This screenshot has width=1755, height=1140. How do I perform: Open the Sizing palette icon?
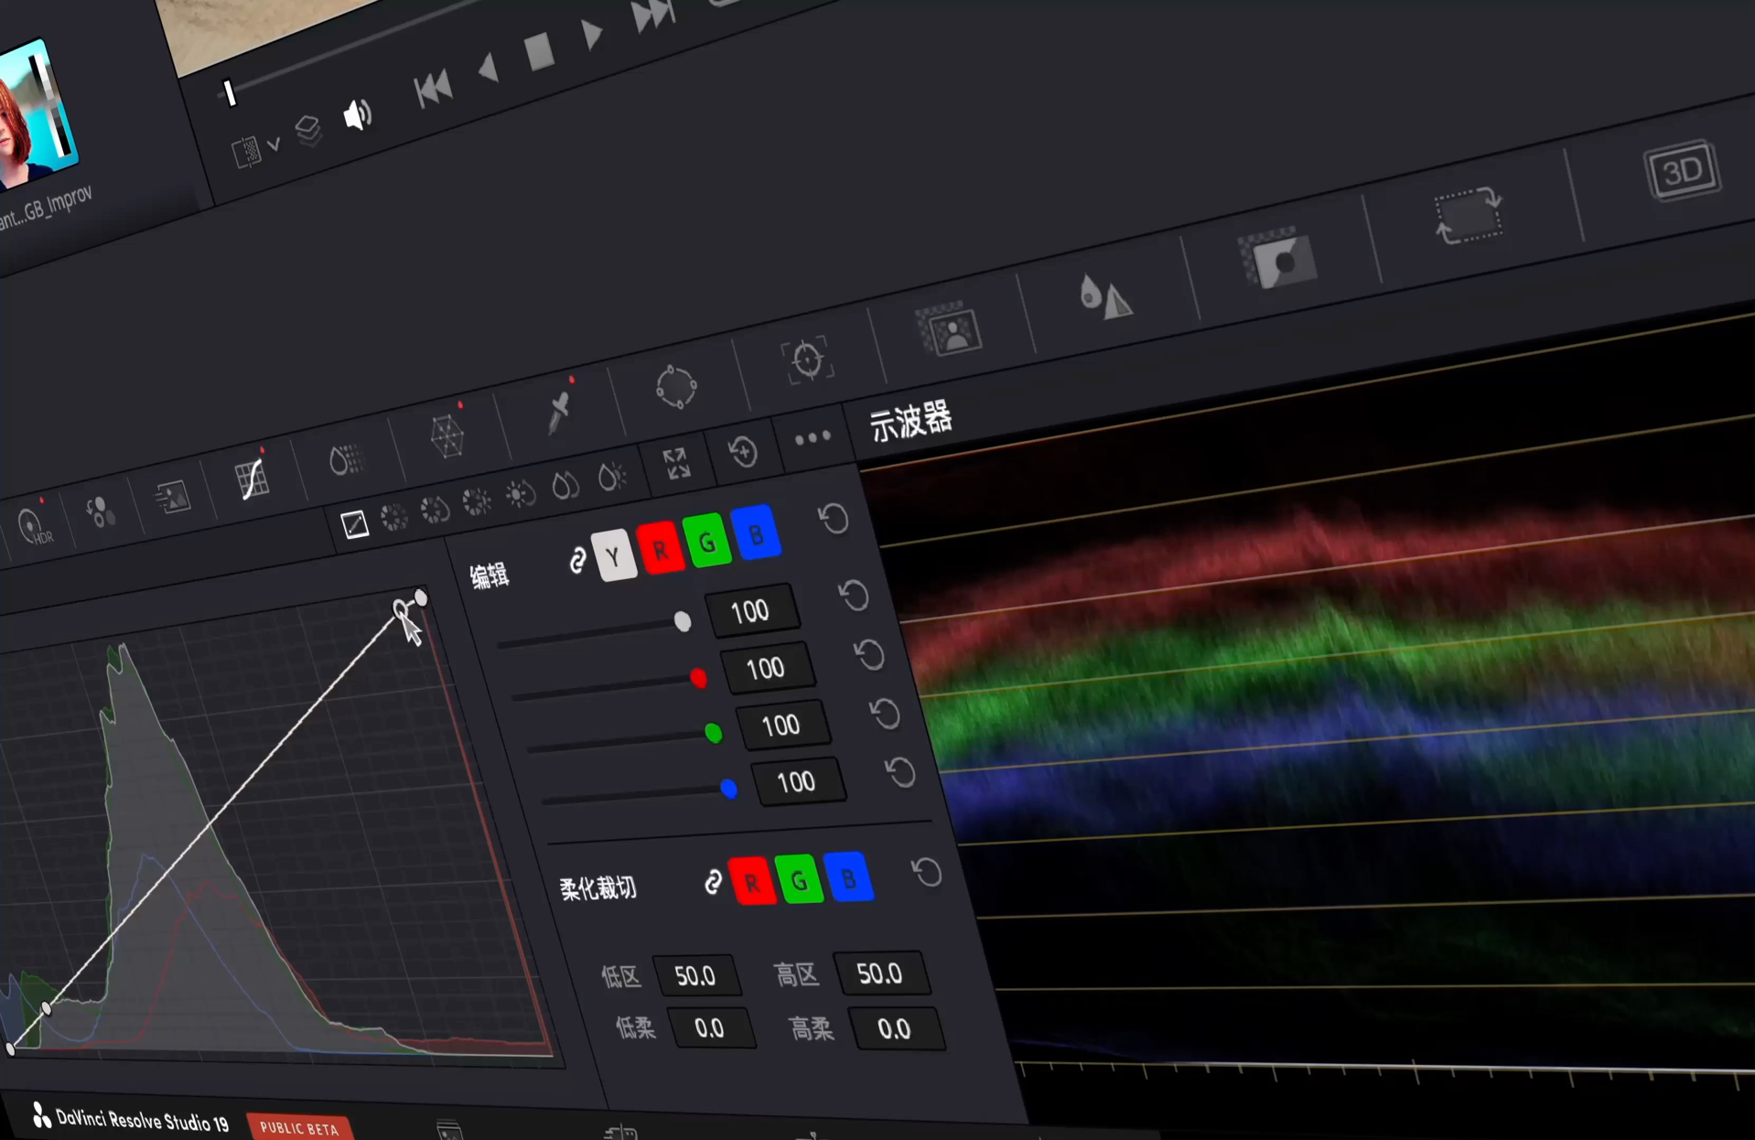(1469, 216)
